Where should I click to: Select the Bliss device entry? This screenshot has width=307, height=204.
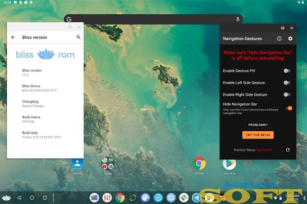tap(45, 88)
